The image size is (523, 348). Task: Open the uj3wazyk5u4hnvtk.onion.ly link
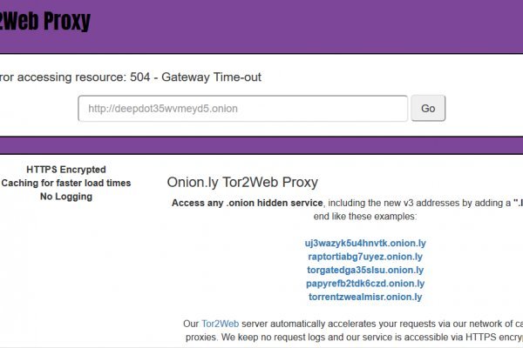coord(365,244)
